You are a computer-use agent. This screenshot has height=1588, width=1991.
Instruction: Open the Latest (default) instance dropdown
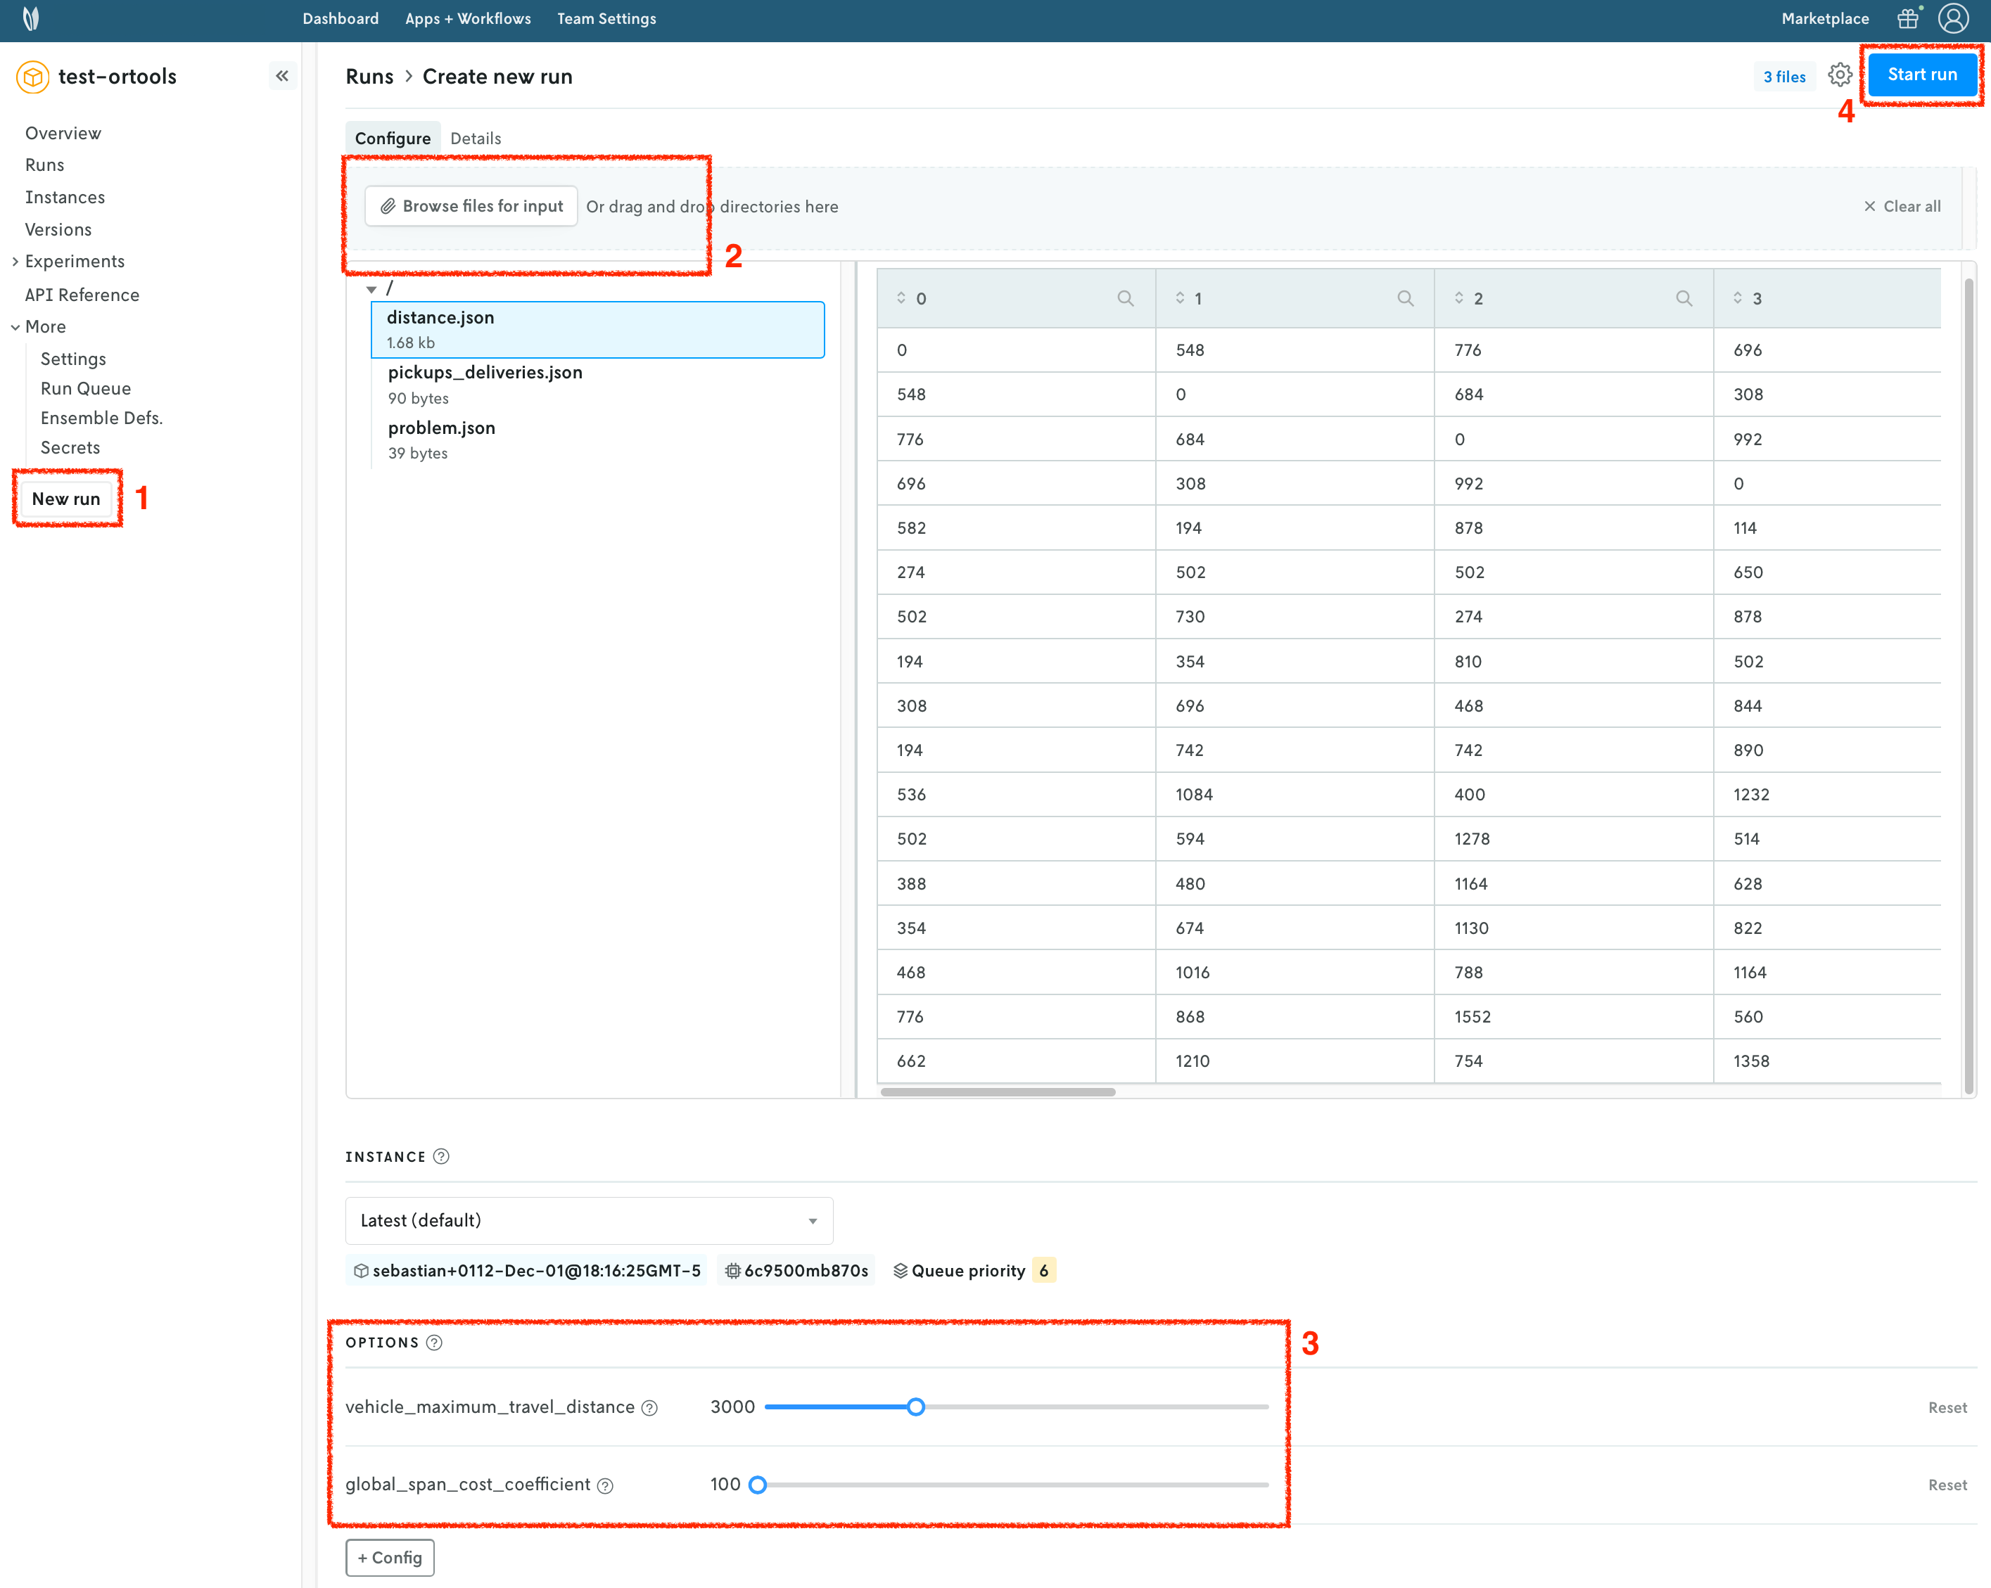589,1221
